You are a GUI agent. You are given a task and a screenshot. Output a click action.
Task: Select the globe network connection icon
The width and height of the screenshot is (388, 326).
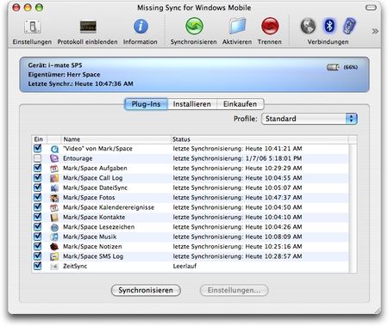(308, 26)
